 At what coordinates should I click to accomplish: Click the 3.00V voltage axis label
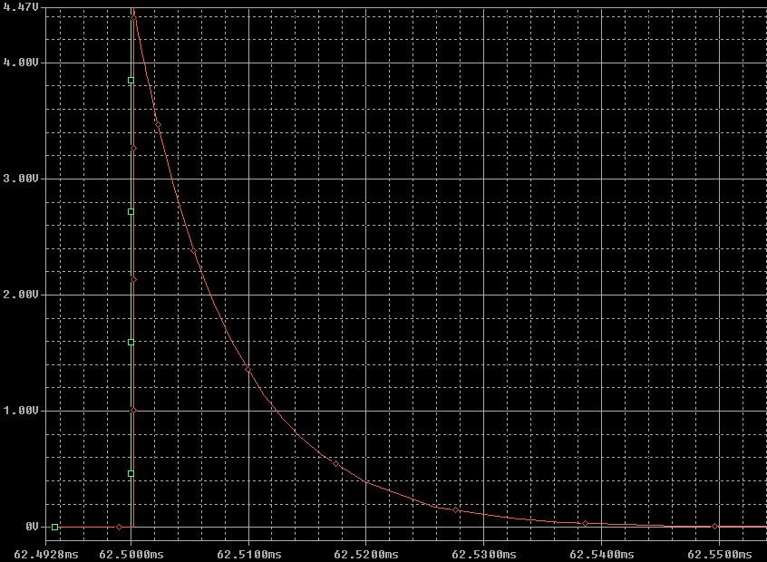point(21,179)
